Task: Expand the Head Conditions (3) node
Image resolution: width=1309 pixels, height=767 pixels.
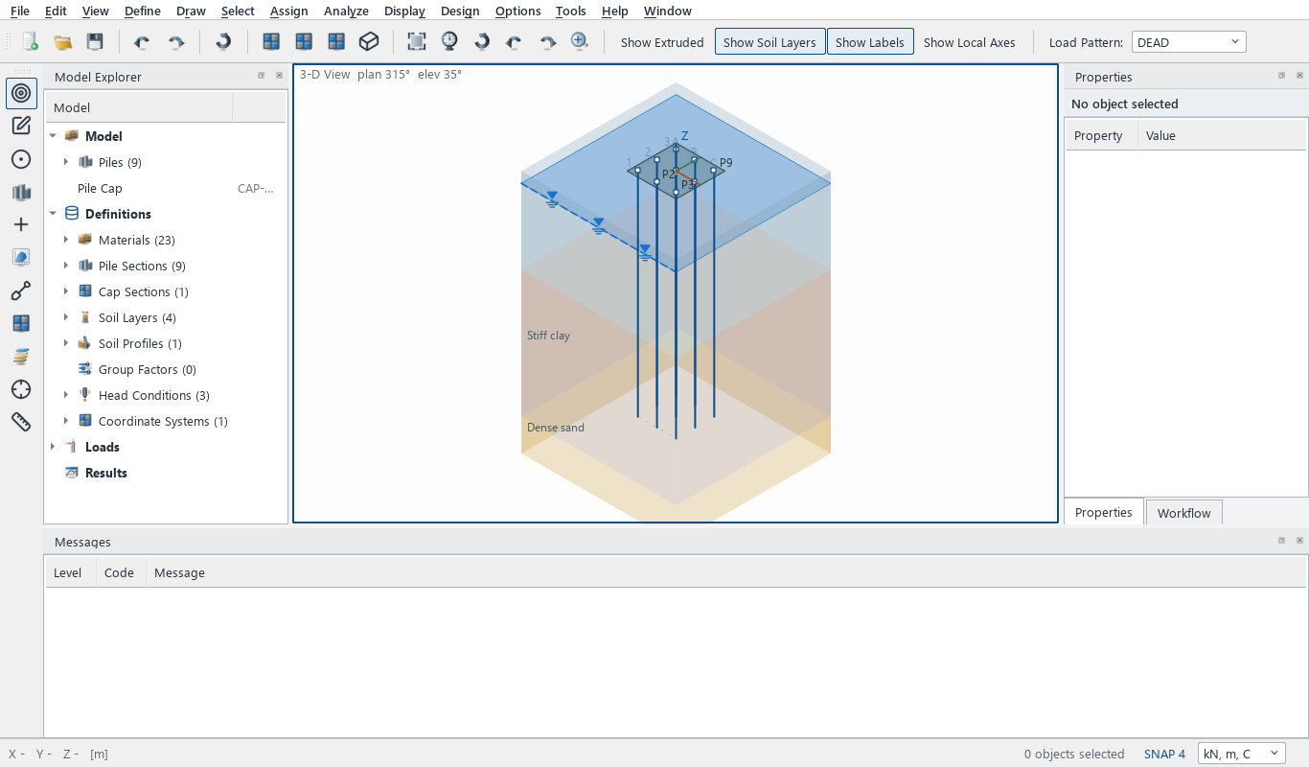Action: [x=66, y=395]
